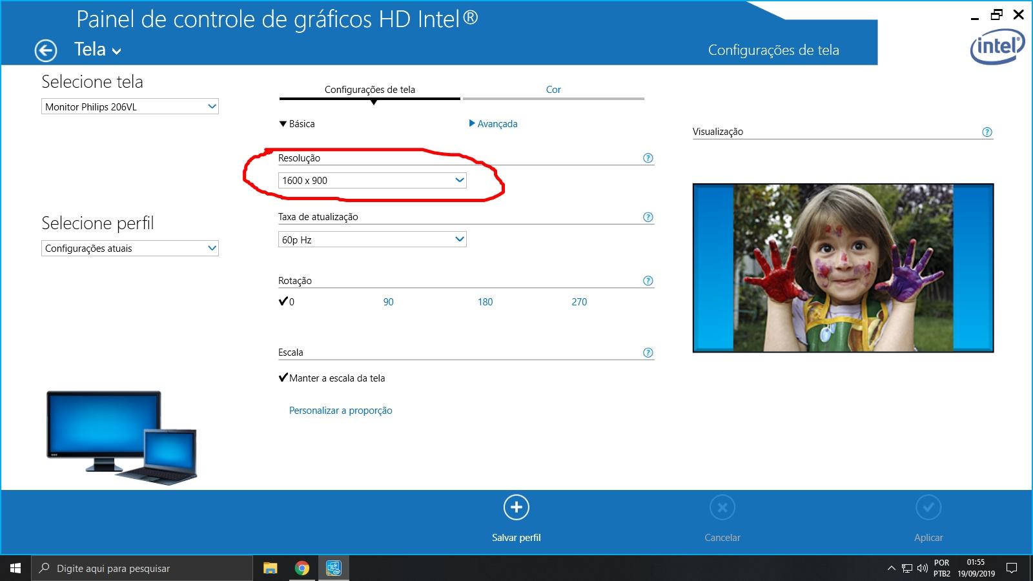Open the clock showing 01:55
This screenshot has width=1033, height=581.
point(976,568)
